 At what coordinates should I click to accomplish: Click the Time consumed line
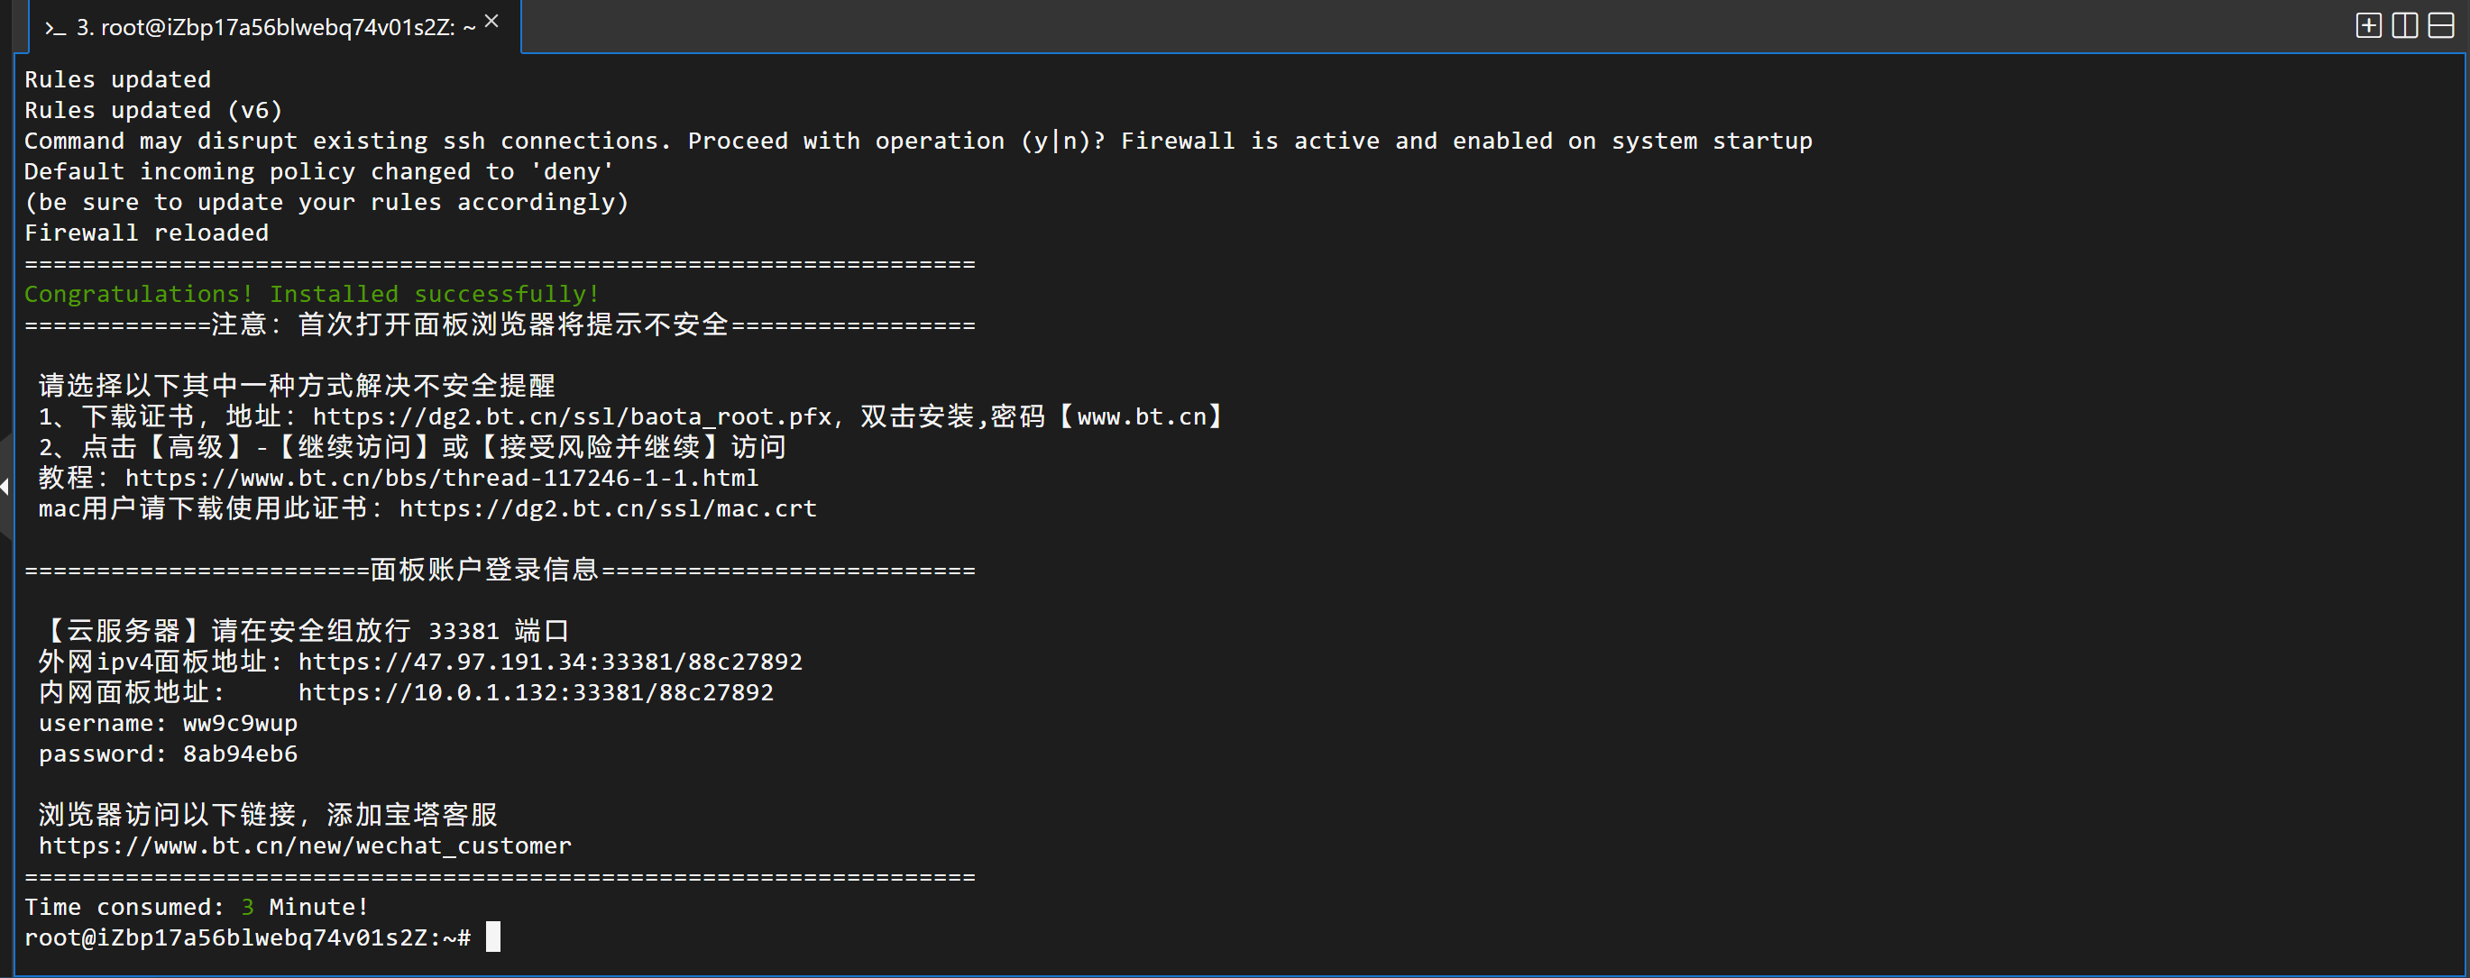pos(196,907)
